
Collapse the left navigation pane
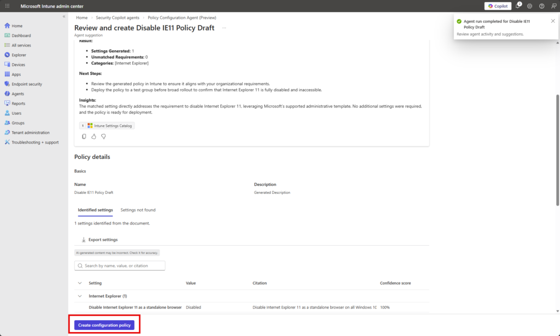[64, 16]
